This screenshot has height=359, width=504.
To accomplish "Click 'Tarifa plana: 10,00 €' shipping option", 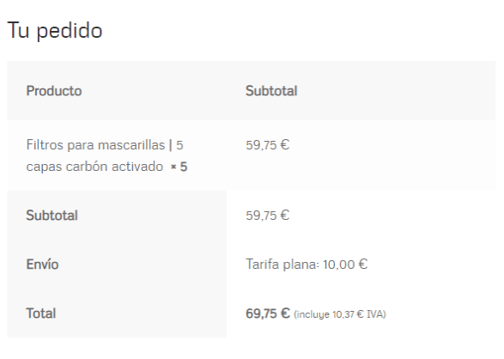I will click(x=307, y=265).
